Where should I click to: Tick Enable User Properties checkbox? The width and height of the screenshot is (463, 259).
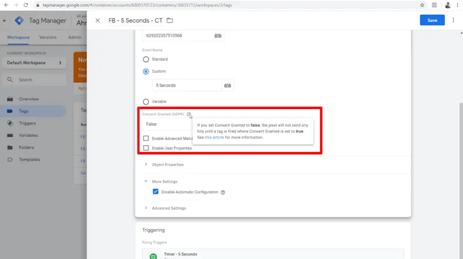point(146,148)
